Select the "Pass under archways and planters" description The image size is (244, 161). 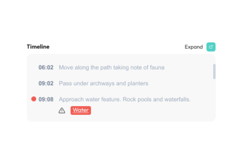(x=103, y=83)
